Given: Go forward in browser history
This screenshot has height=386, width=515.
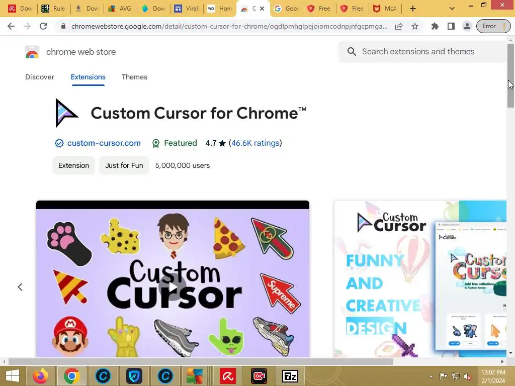Looking at the screenshot, I should point(27,26).
